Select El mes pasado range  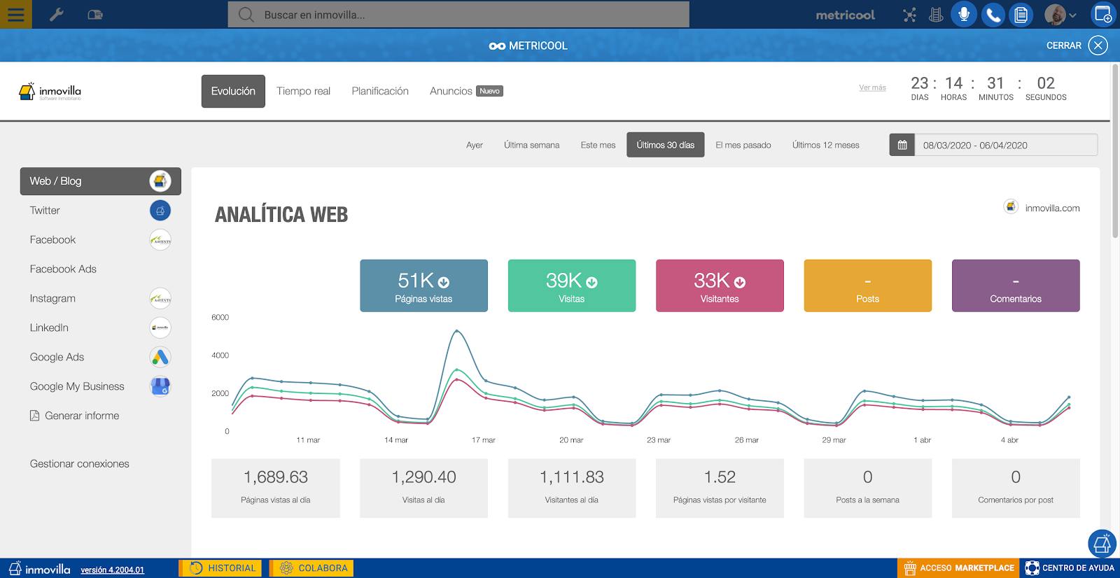(x=743, y=145)
